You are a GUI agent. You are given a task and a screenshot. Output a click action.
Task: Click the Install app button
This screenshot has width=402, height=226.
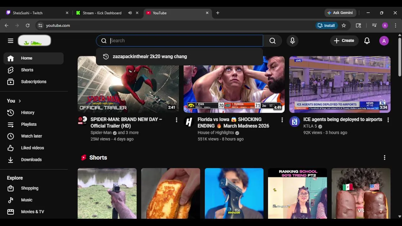(326, 25)
